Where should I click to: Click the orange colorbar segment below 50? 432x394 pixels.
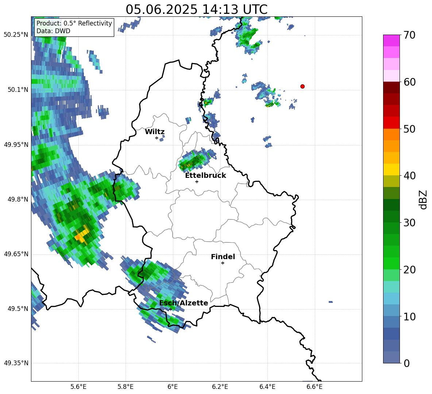[x=391, y=134]
